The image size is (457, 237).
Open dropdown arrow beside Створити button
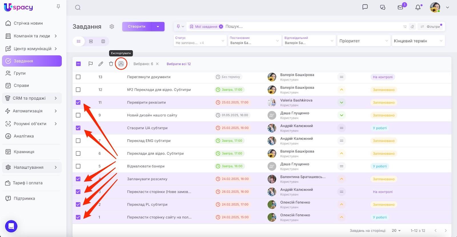pyautogui.click(x=158, y=27)
